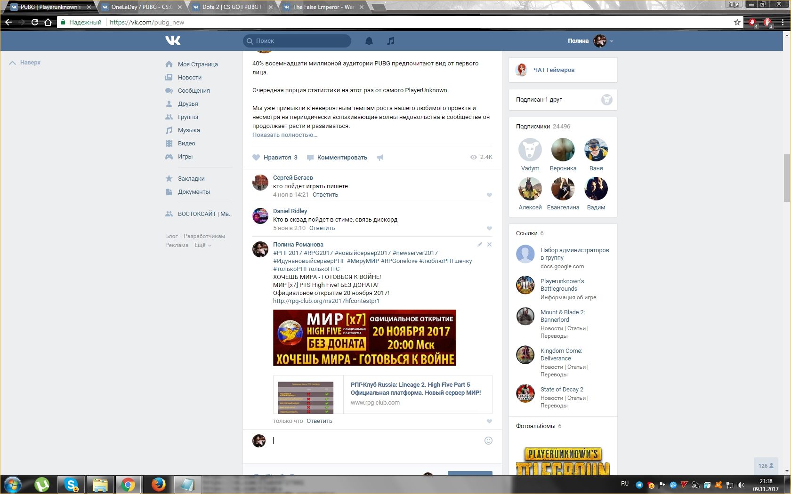
Task: Click the star icon beside Закладки
Action: 169,178
